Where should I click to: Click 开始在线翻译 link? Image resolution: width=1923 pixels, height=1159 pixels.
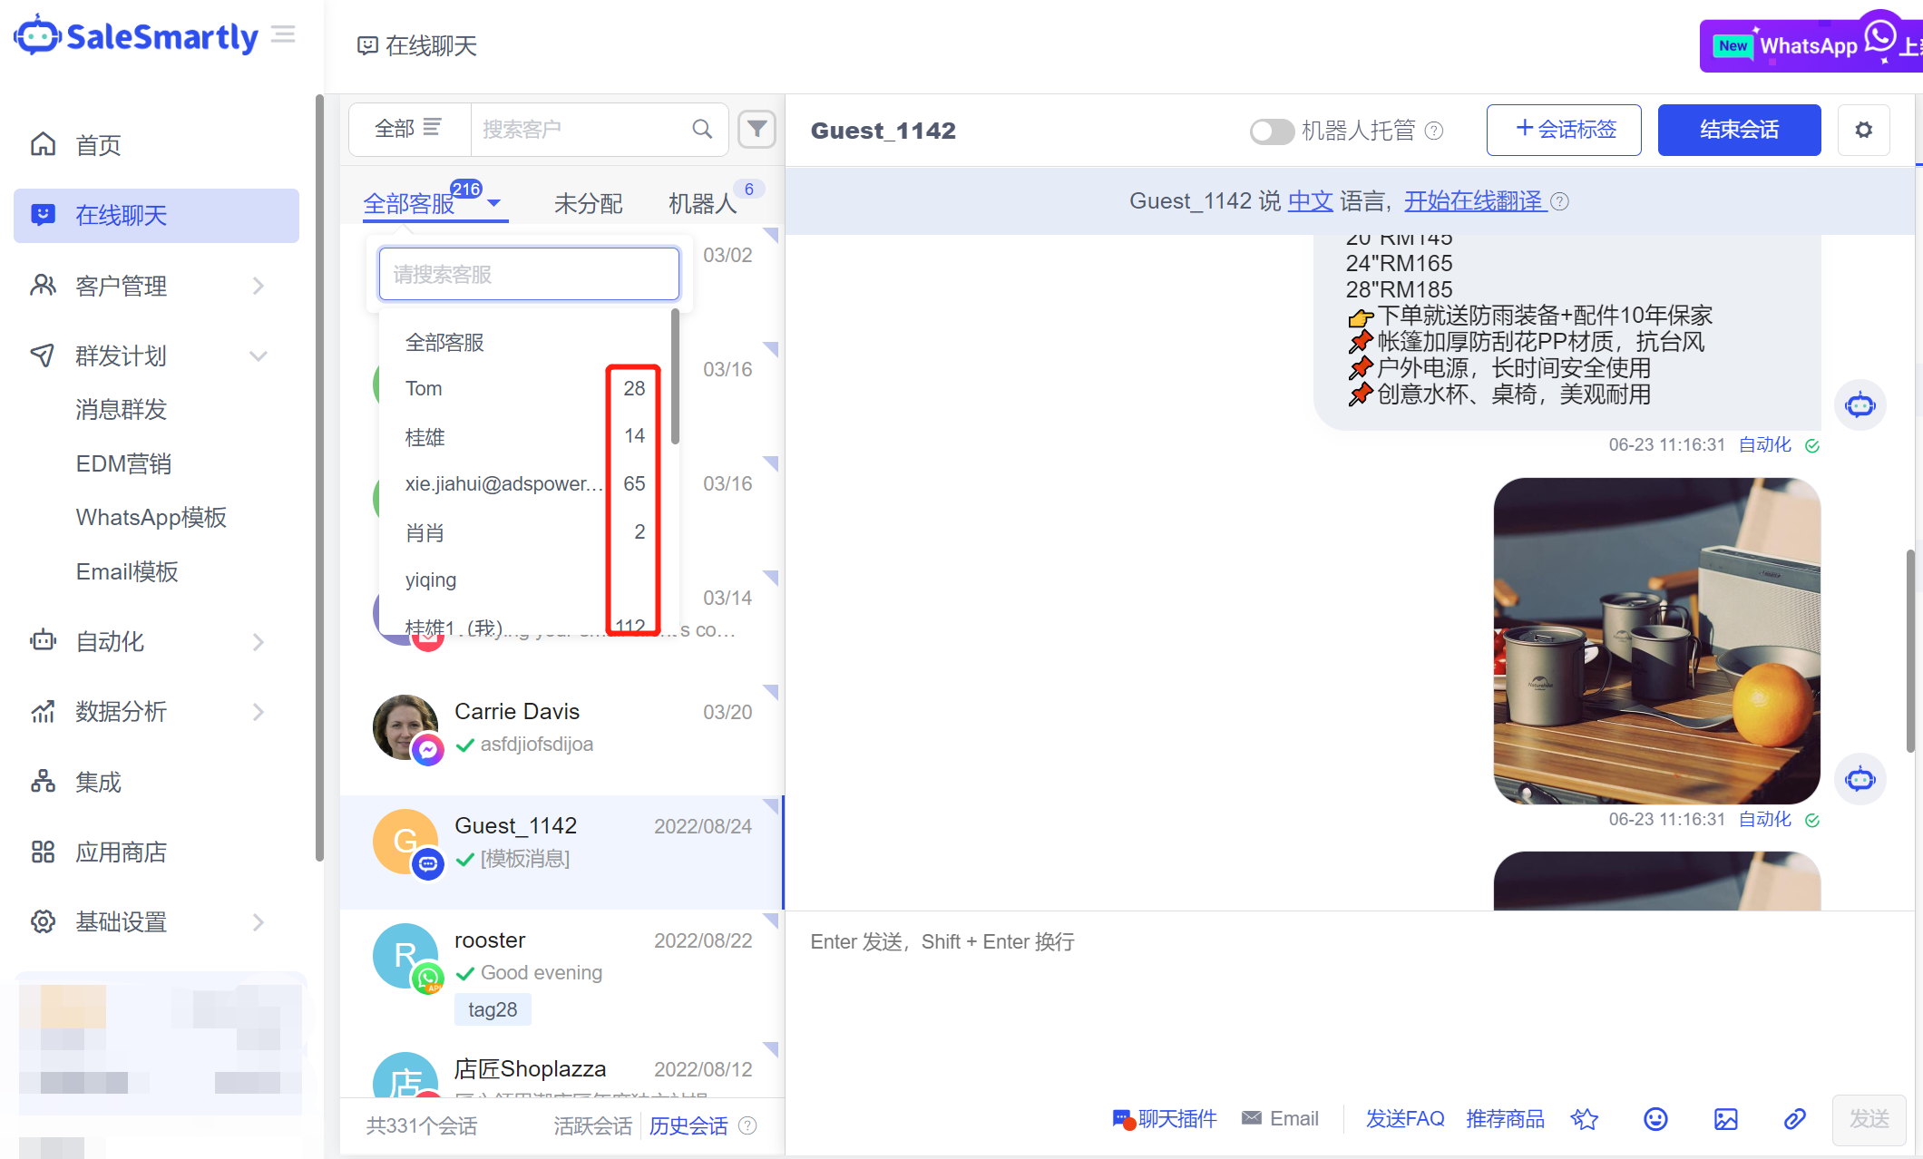[x=1473, y=200]
